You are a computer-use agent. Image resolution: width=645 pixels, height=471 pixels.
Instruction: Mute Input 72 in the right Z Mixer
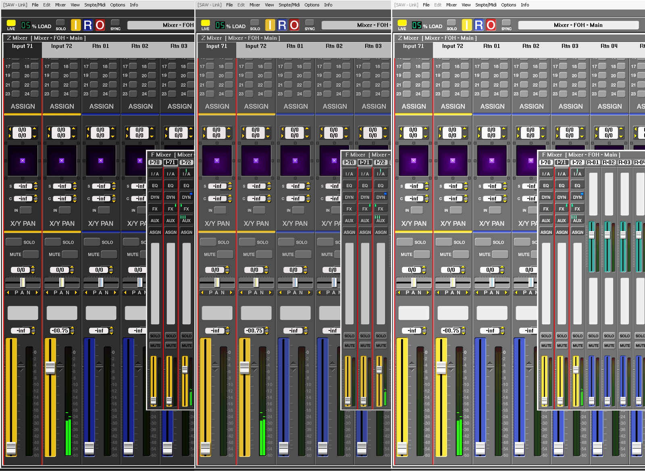click(x=461, y=254)
